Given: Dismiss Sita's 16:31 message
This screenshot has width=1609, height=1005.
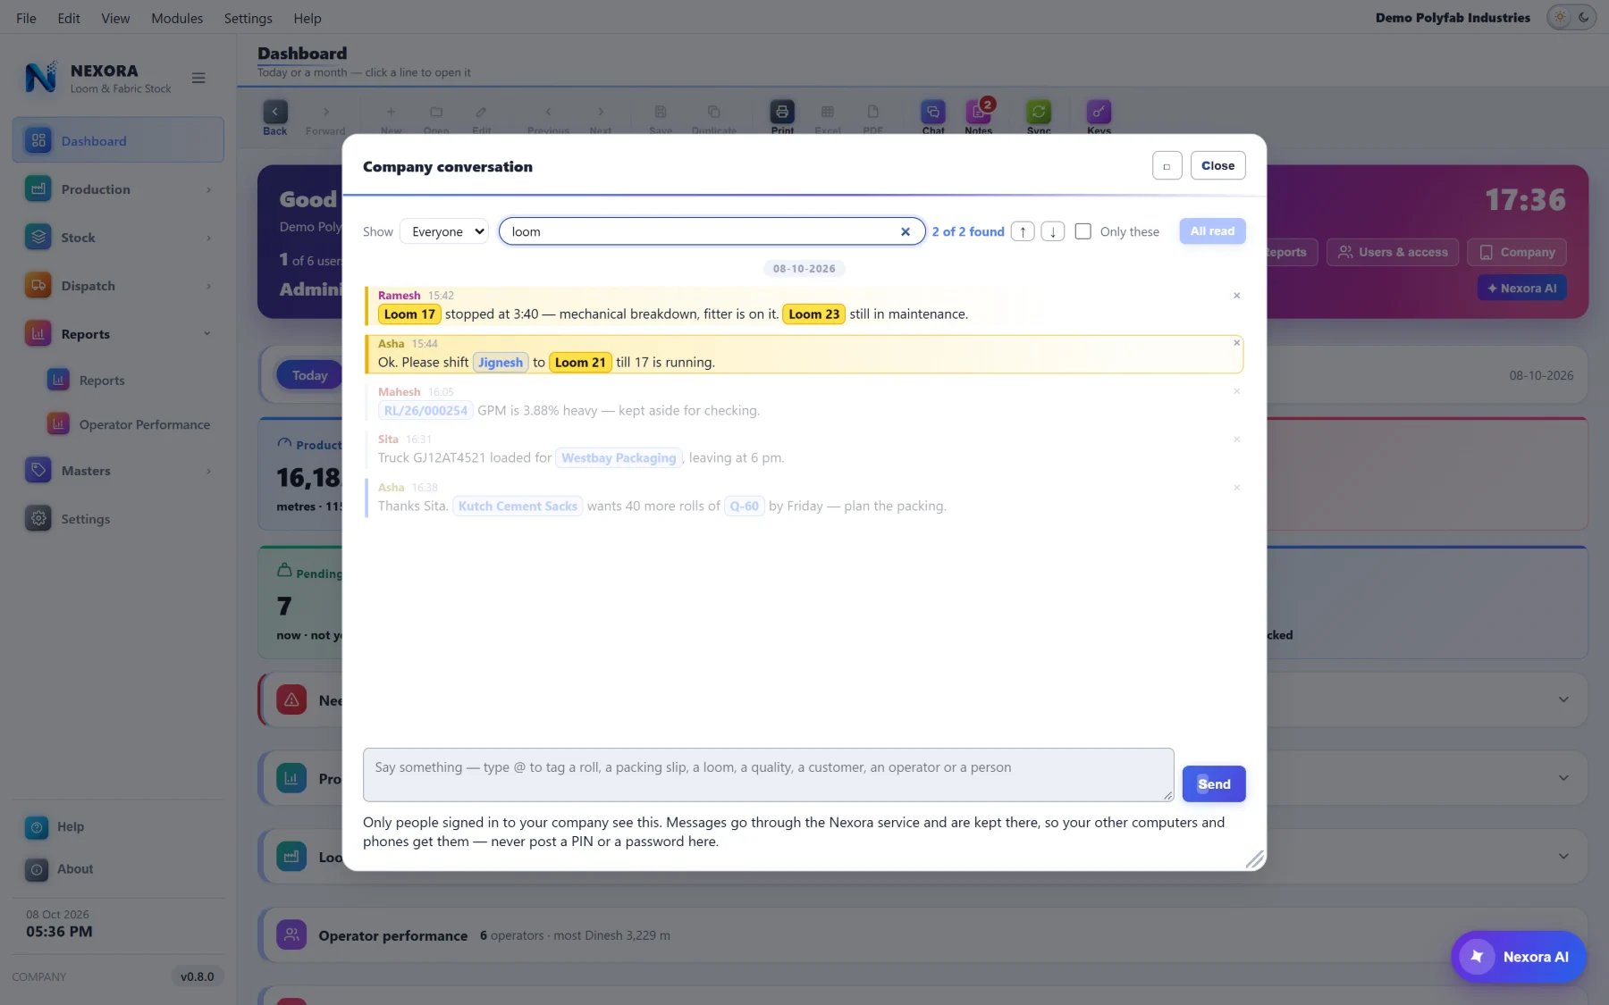Looking at the screenshot, I should [1236, 440].
